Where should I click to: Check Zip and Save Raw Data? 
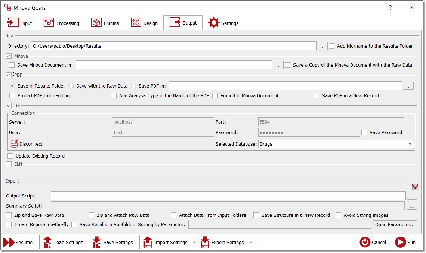pos(9,215)
